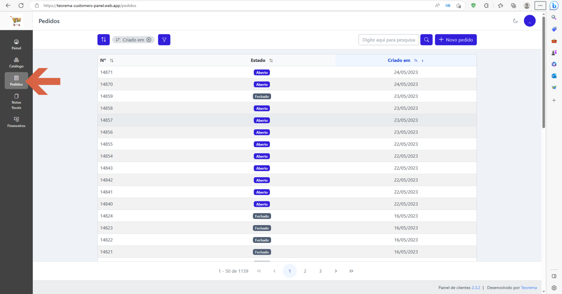Click Aberto badge of order 14854
This screenshot has width=562, height=294.
point(262,156)
